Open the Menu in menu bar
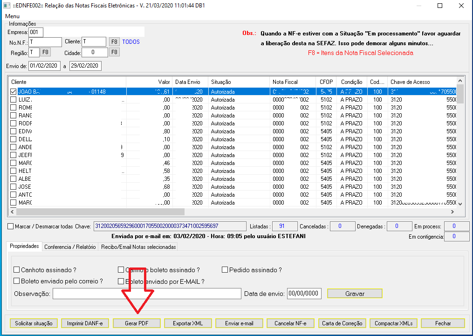The image size is (473, 336). (13, 16)
